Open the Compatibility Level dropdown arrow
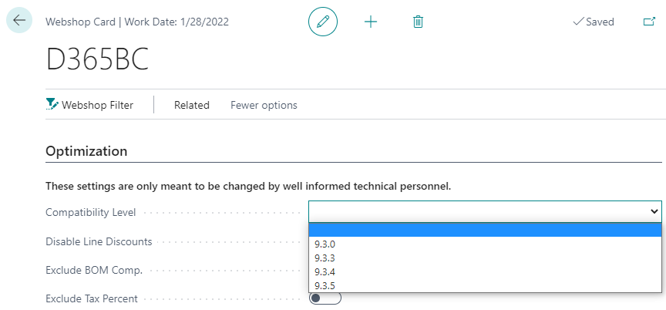 pos(654,211)
